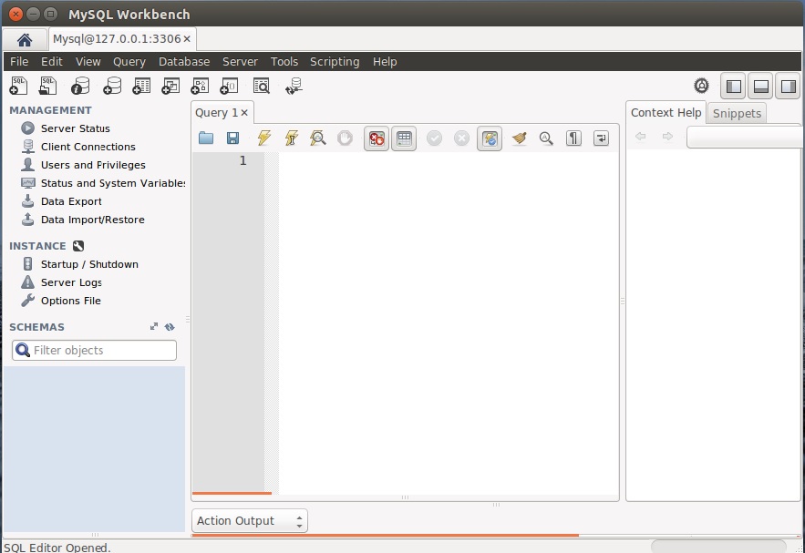Screen dimensions: 805x553
Task: Open Server Status in Management
Action: 75,128
